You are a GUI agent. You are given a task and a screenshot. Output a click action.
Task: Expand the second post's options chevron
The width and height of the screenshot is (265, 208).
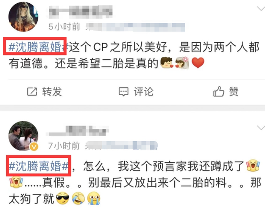(x=261, y=128)
